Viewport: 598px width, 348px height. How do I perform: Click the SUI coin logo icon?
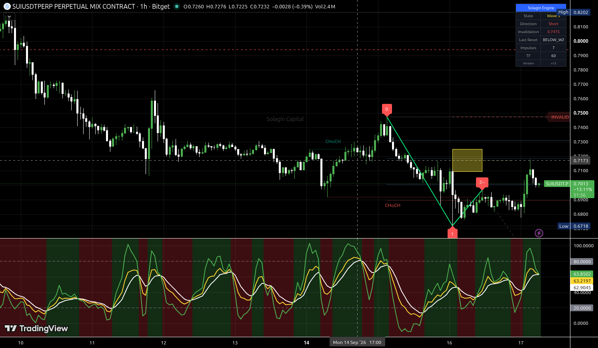pyautogui.click(x=7, y=6)
